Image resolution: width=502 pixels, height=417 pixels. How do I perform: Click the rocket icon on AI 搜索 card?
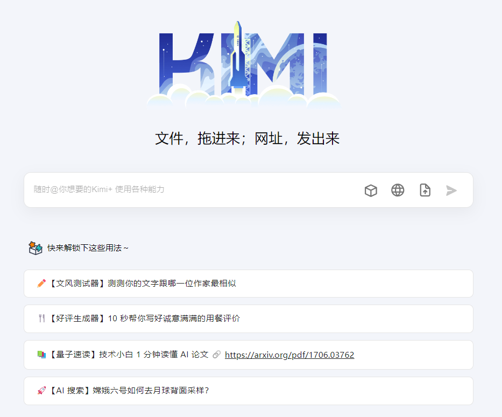coord(41,391)
